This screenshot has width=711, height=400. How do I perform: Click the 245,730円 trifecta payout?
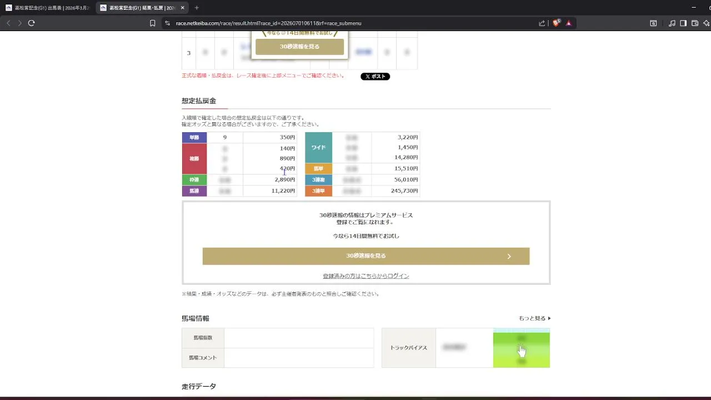pyautogui.click(x=405, y=191)
